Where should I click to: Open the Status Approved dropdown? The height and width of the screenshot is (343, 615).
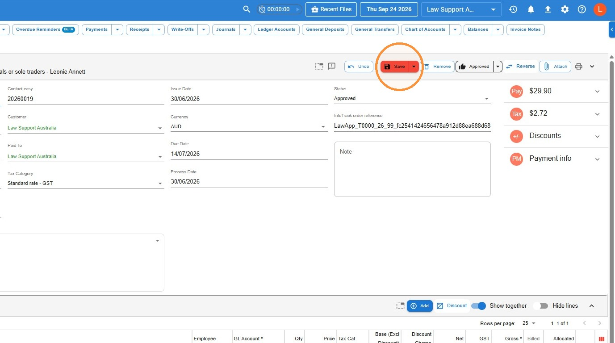(412, 98)
